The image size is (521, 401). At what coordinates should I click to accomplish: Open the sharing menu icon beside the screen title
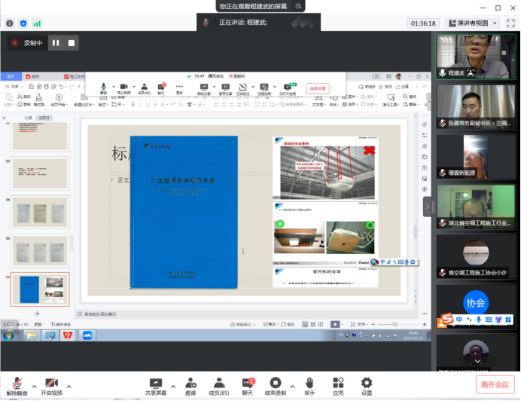click(298, 6)
